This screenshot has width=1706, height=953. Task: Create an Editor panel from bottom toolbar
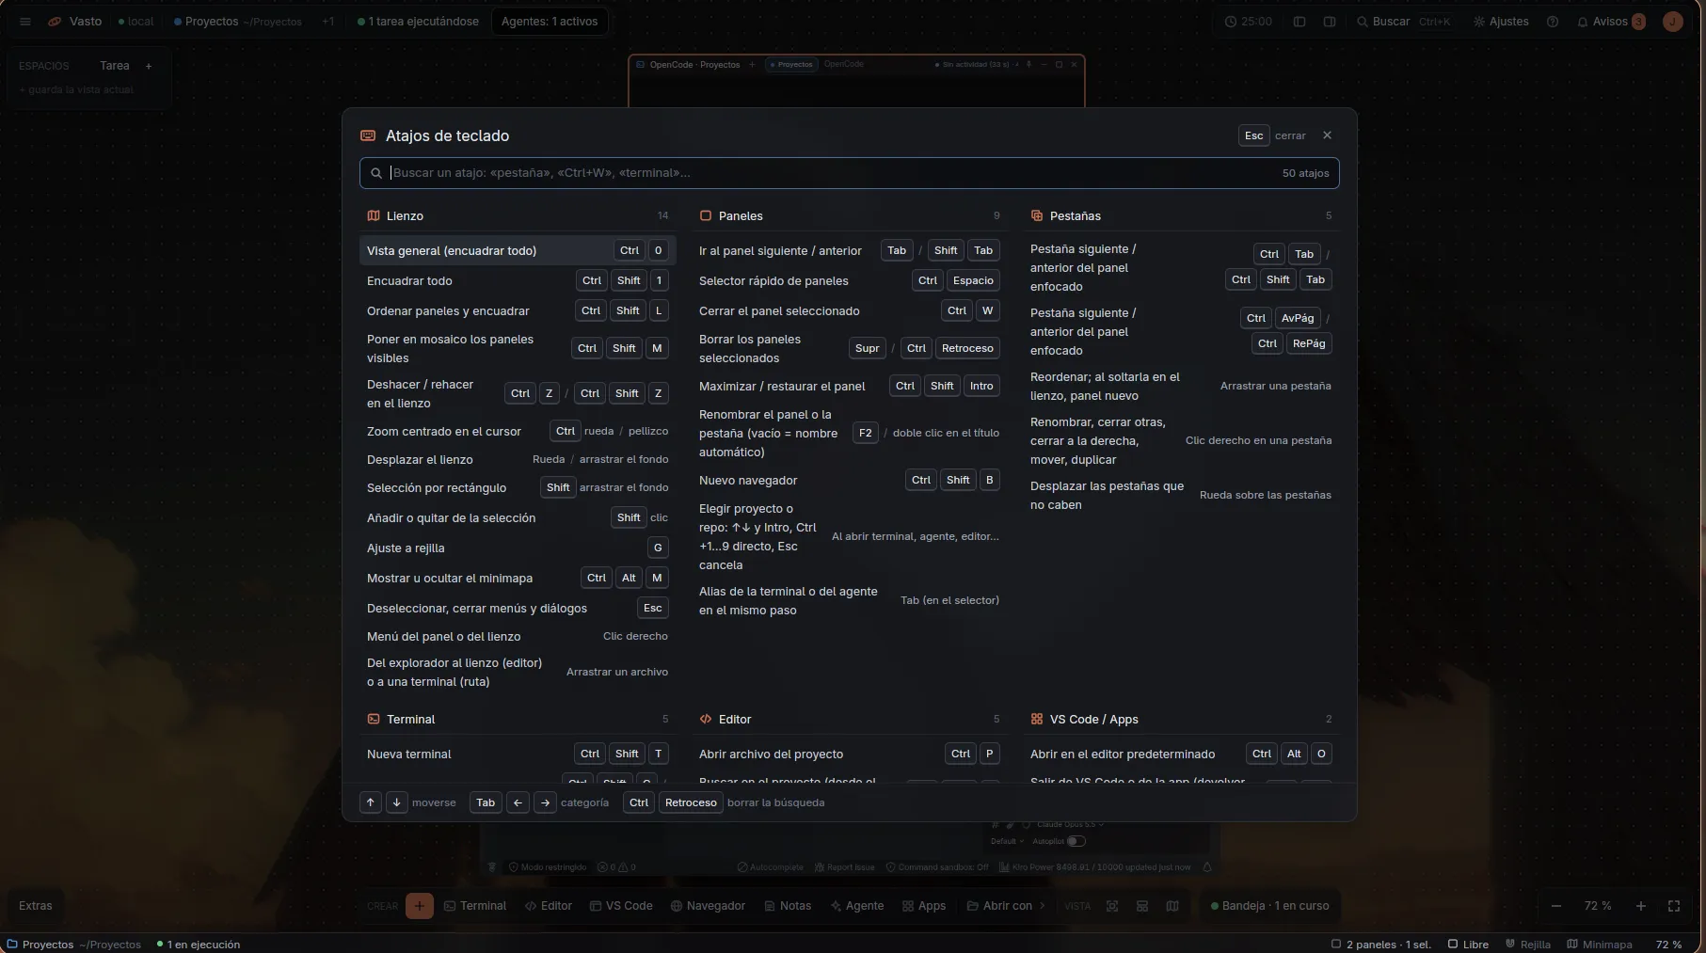tap(549, 906)
